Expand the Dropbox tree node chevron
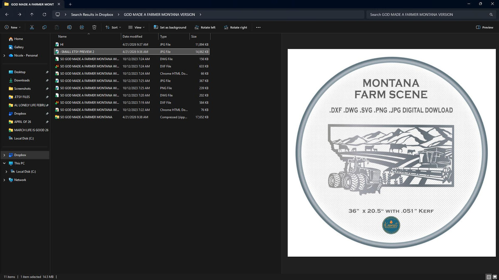The height and width of the screenshot is (280, 499). [x=4, y=155]
